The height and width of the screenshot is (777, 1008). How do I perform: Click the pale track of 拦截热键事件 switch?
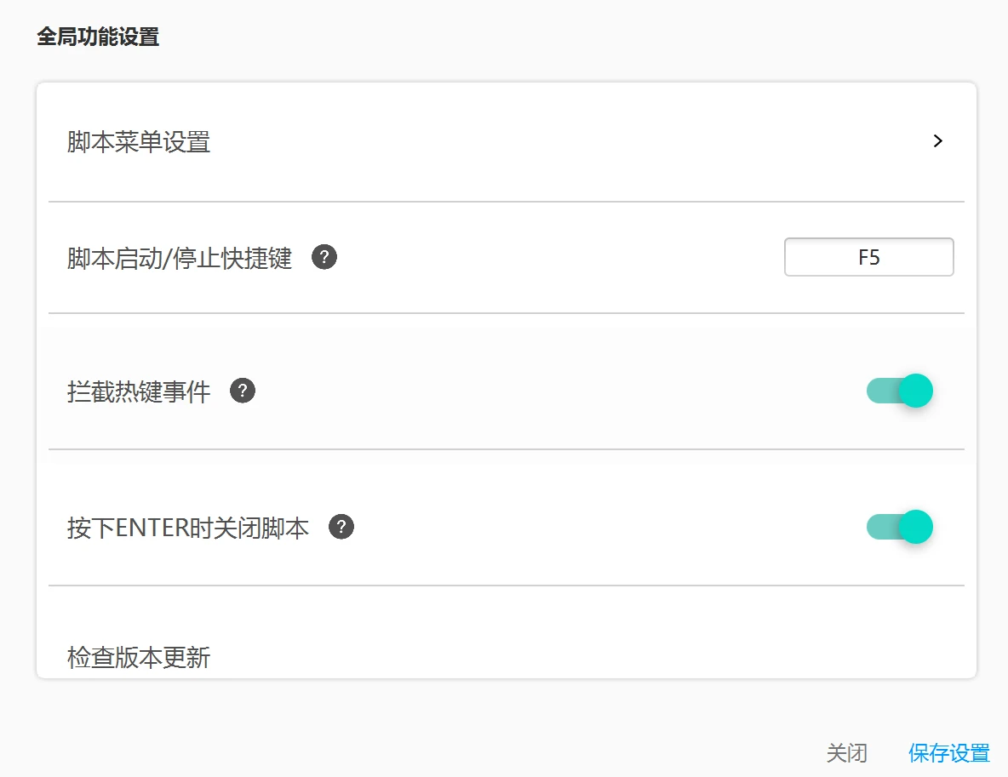point(882,391)
